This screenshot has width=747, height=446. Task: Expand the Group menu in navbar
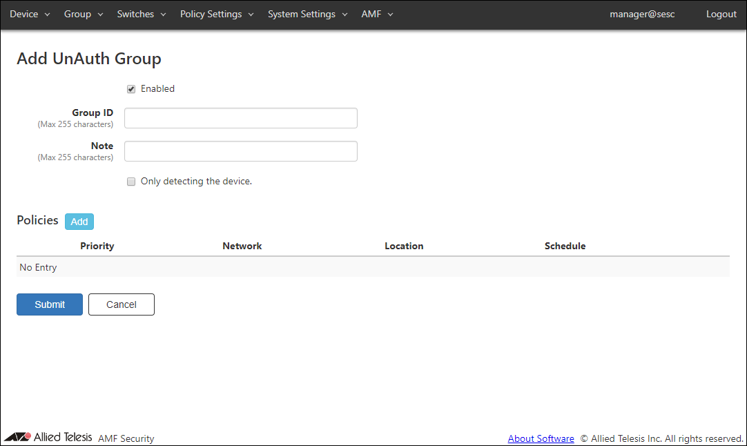pos(83,14)
